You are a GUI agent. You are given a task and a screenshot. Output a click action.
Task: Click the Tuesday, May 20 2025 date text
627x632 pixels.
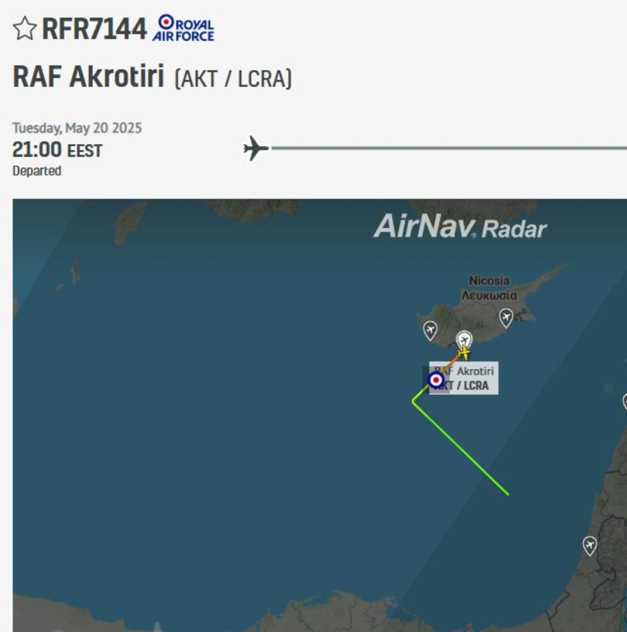(x=77, y=126)
